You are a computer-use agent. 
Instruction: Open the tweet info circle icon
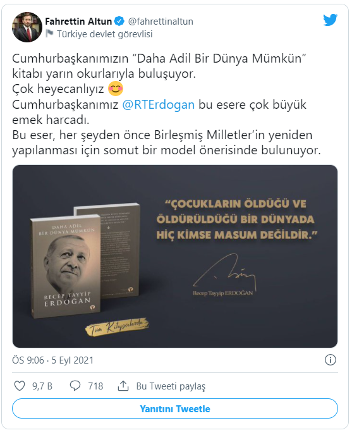330,360
